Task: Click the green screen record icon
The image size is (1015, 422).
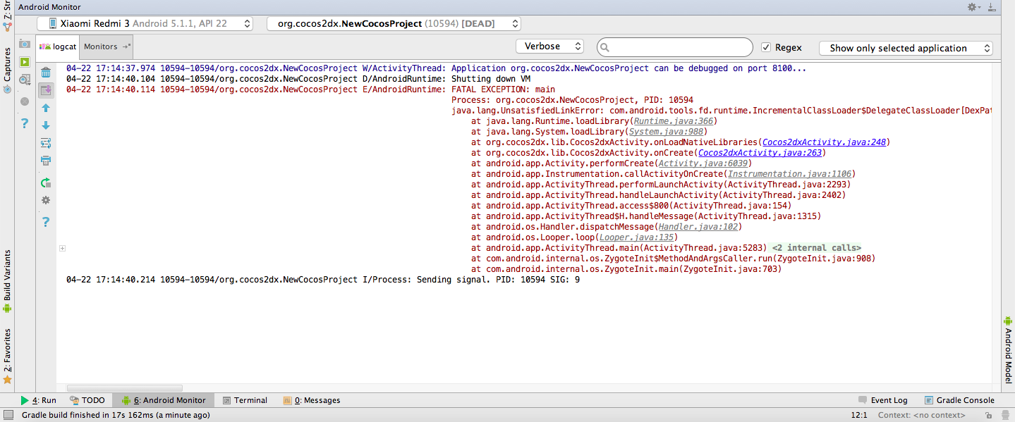Action: [25, 62]
